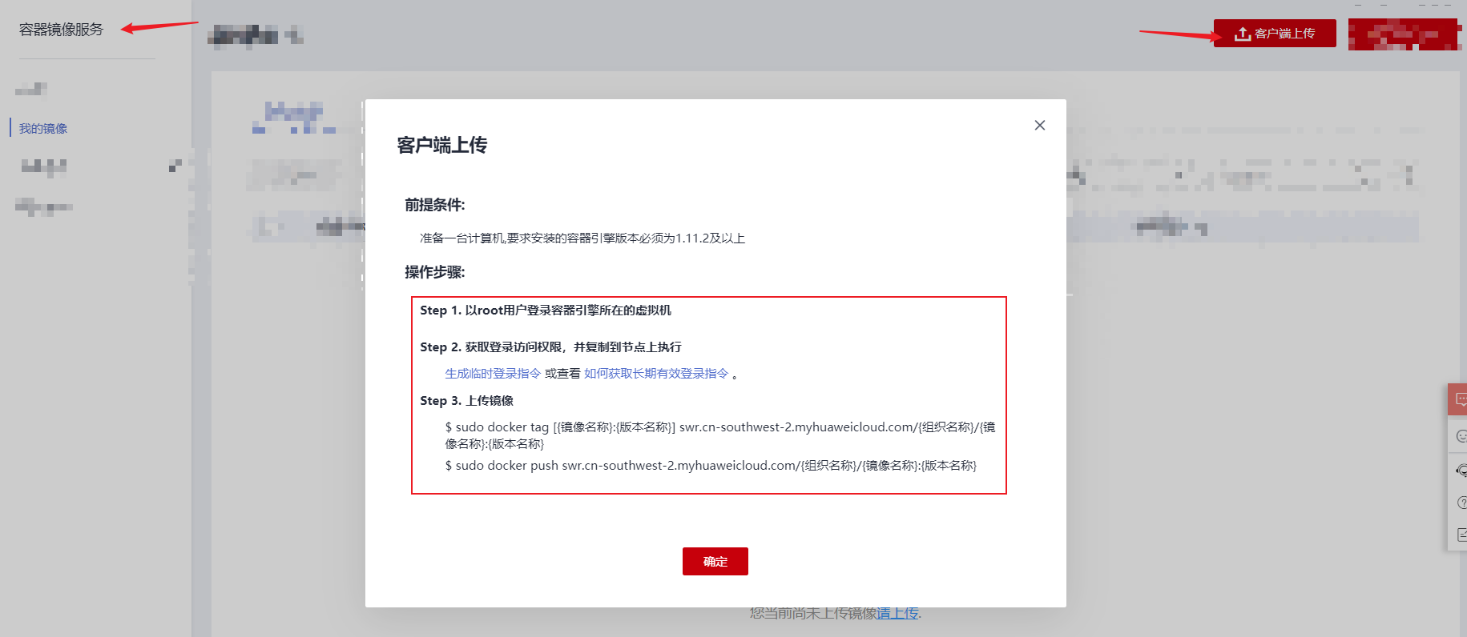Confirm dialog with 确定 button
Viewport: 1467px width, 637px height.
click(715, 562)
